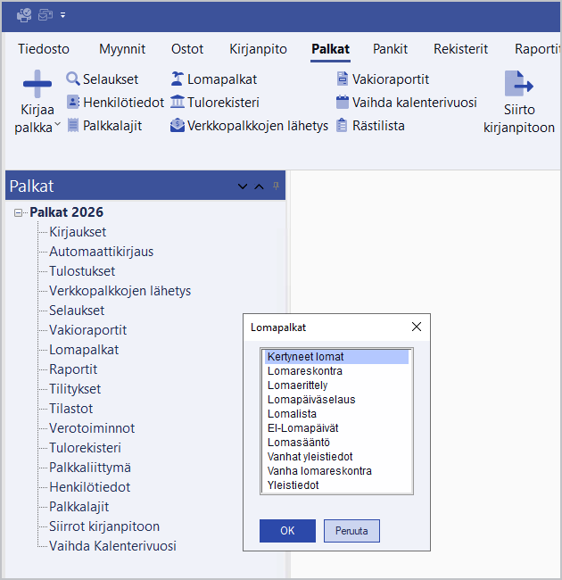The image size is (562, 580).
Task: Select Lomareskontra in the dialog list
Action: (x=305, y=371)
